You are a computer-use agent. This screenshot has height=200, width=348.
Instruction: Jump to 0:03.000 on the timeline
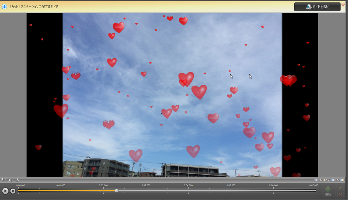point(146,191)
